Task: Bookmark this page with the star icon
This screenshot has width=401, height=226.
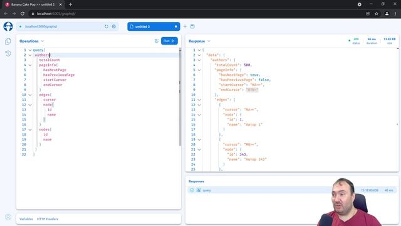Action: click(377, 14)
